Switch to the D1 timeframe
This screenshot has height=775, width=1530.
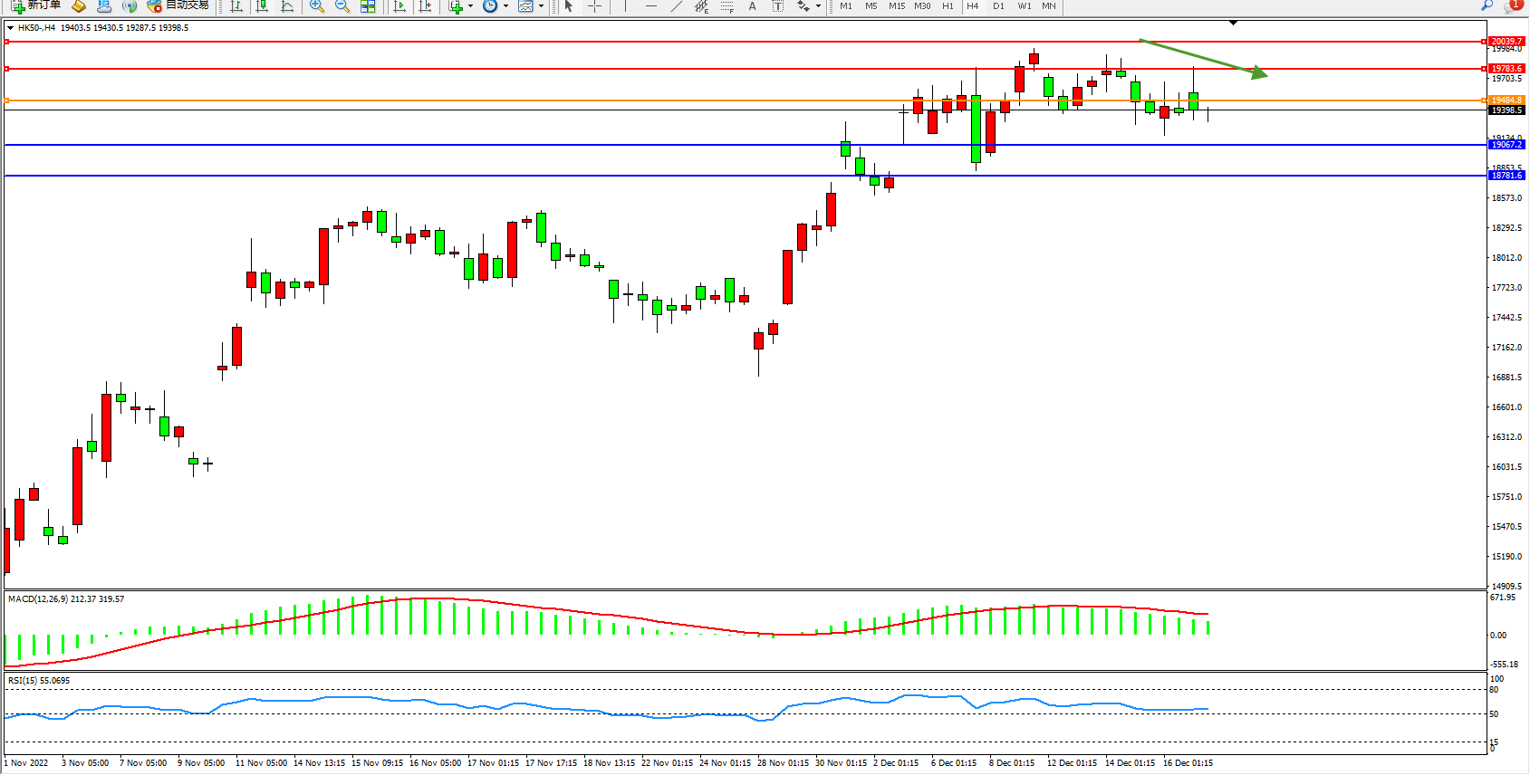(x=998, y=6)
